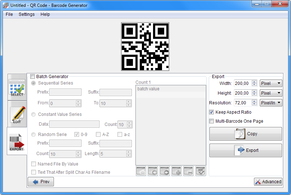This screenshot has height=195, width=291.
Task: Decrease Height with the down arrow
Action: 254,94
